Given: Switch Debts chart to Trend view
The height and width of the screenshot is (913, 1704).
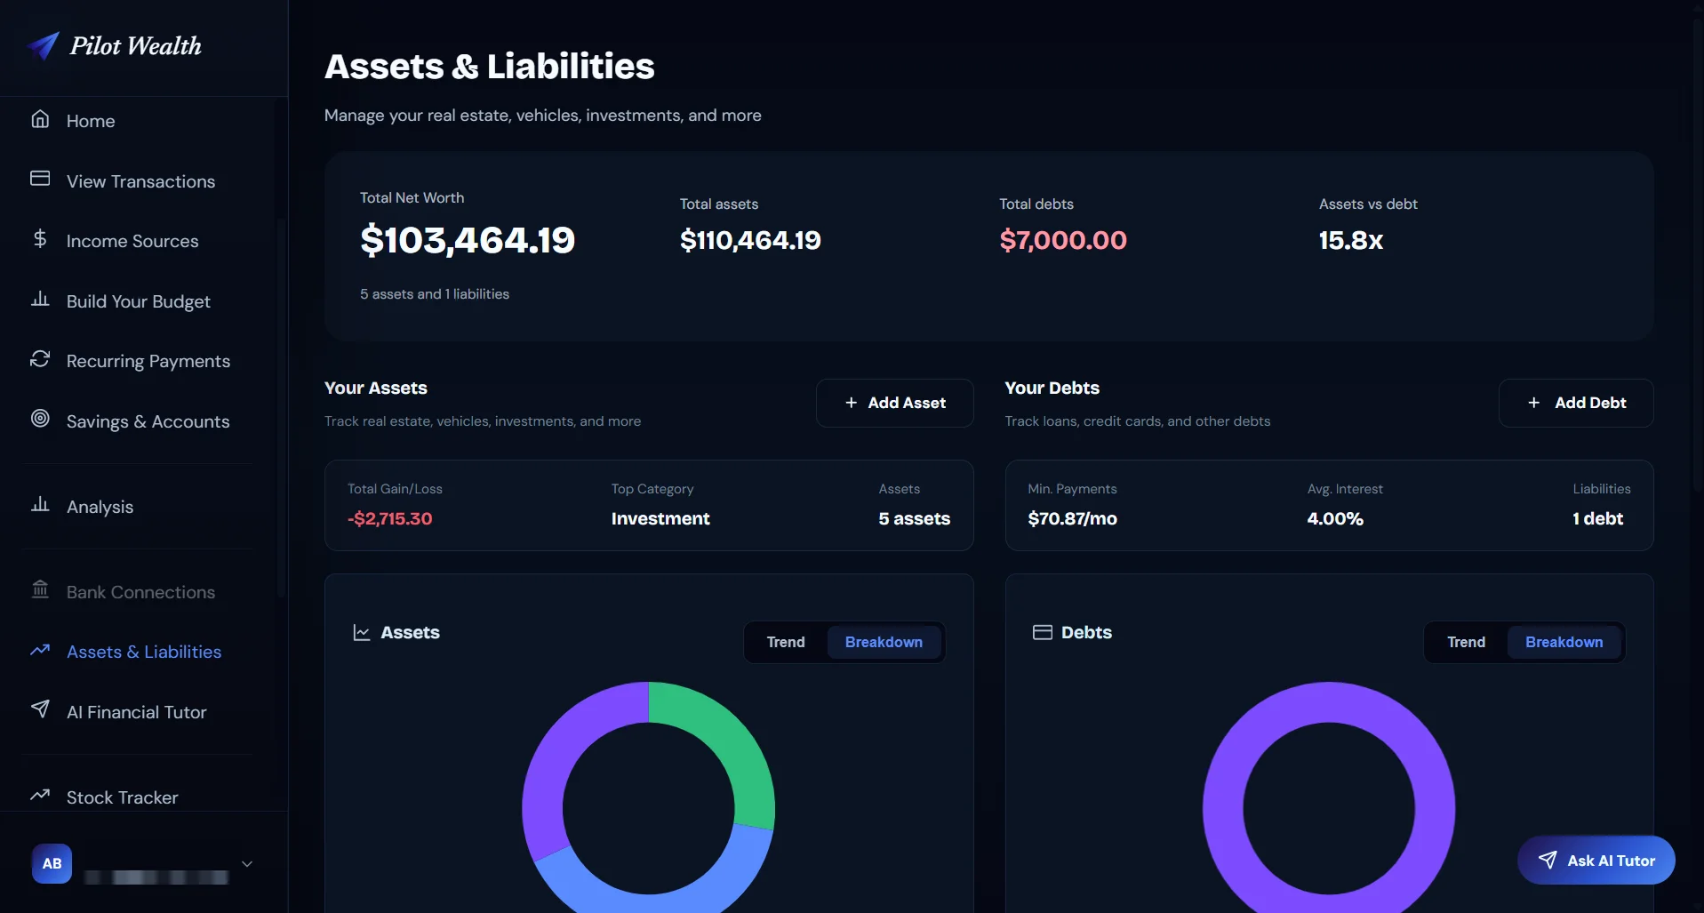Looking at the screenshot, I should tap(1466, 642).
